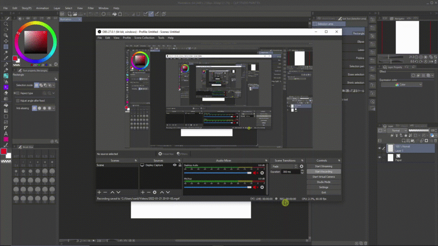Click the Properties gear above Scenes
This screenshot has width=438, height=246.
160,154
